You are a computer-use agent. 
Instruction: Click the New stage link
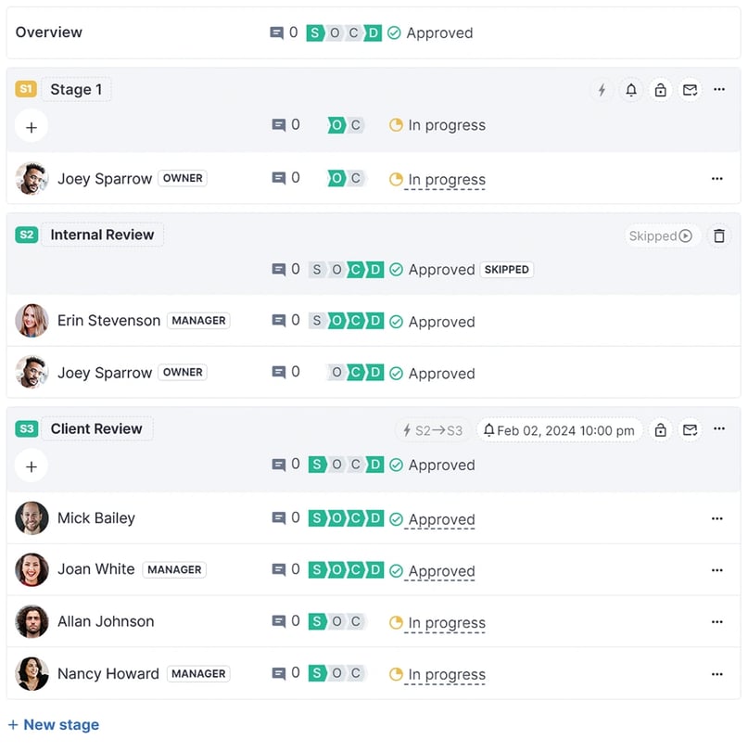click(x=53, y=725)
